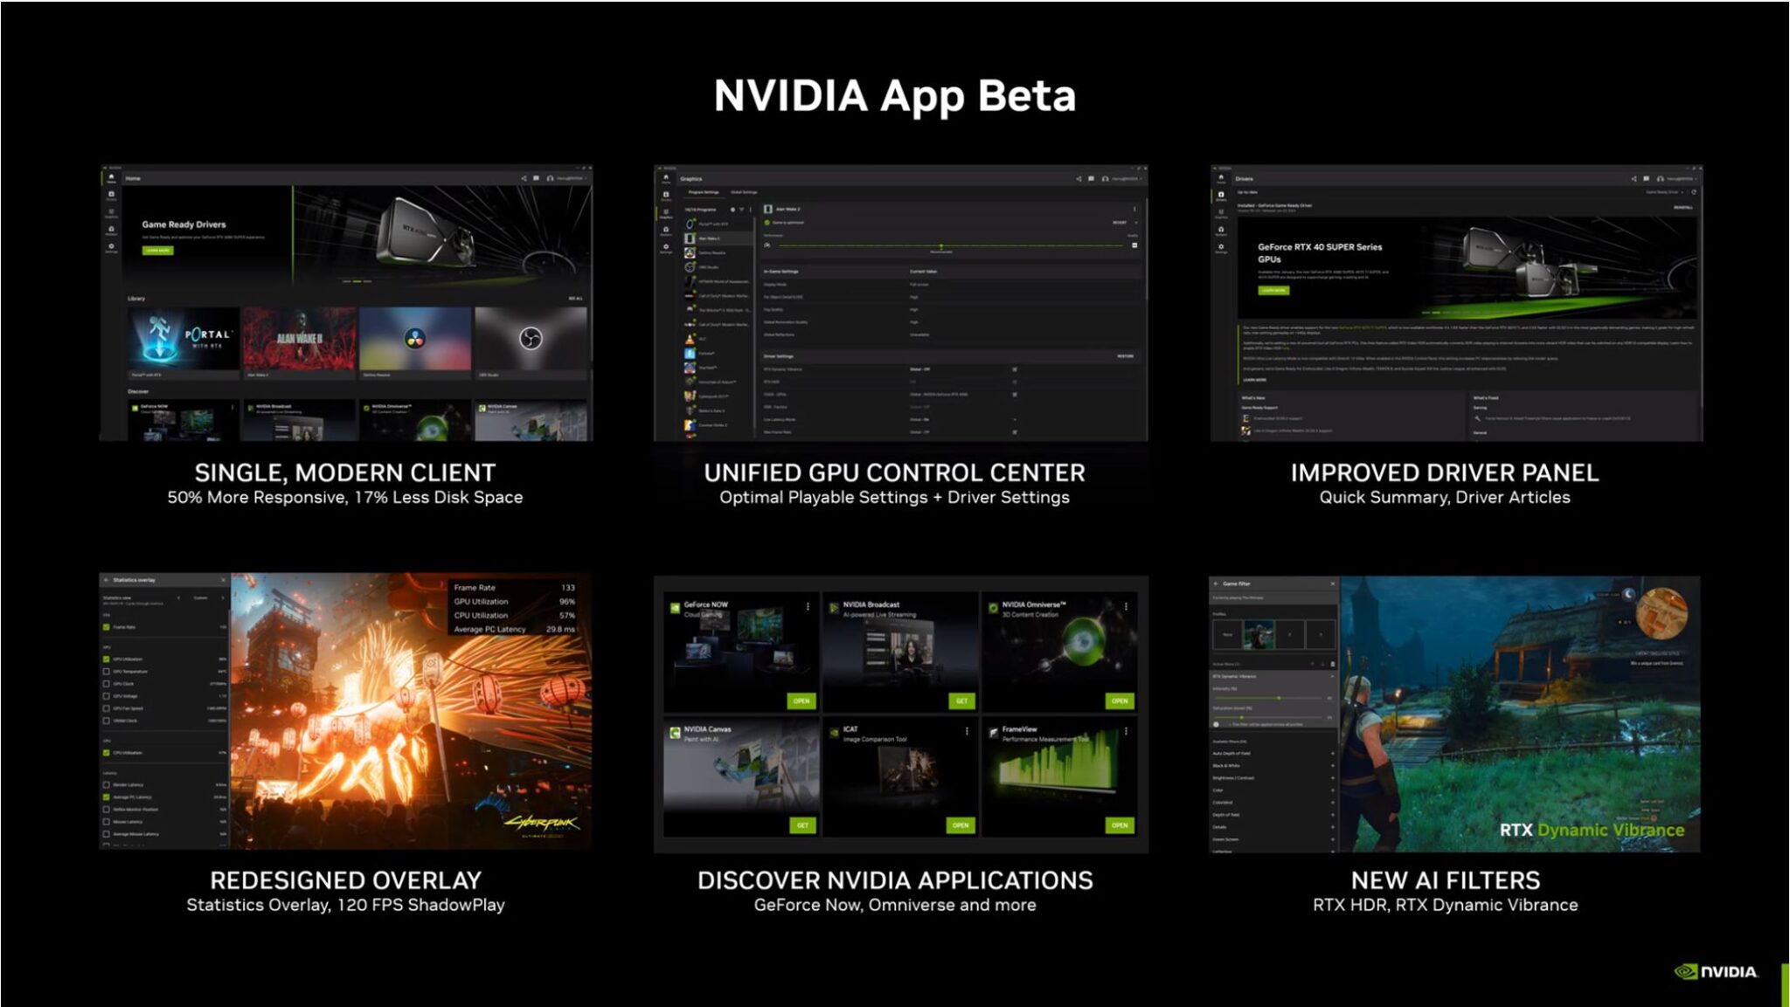Screen dimensions: 1790x1007
Task: Click OPEN on the GeForce NOW tile
Action: pos(800,701)
